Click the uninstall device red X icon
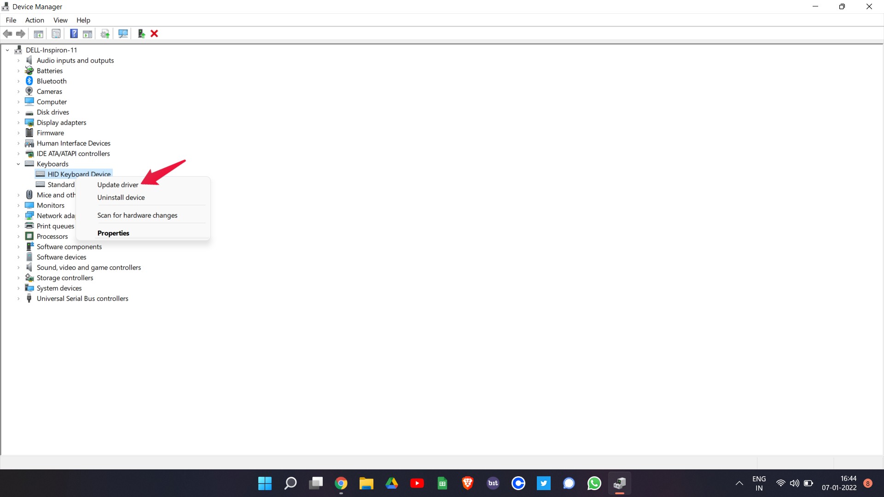The width and height of the screenshot is (884, 497). click(x=155, y=34)
